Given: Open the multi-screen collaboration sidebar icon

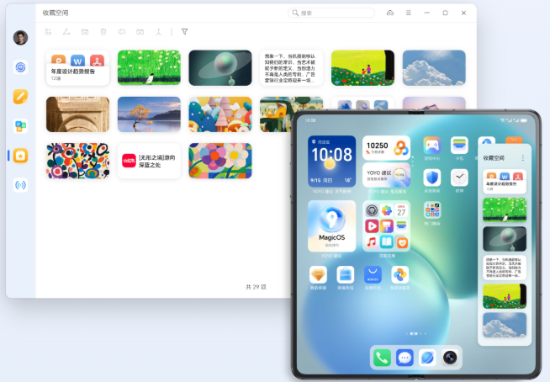Looking at the screenshot, I should (x=20, y=126).
